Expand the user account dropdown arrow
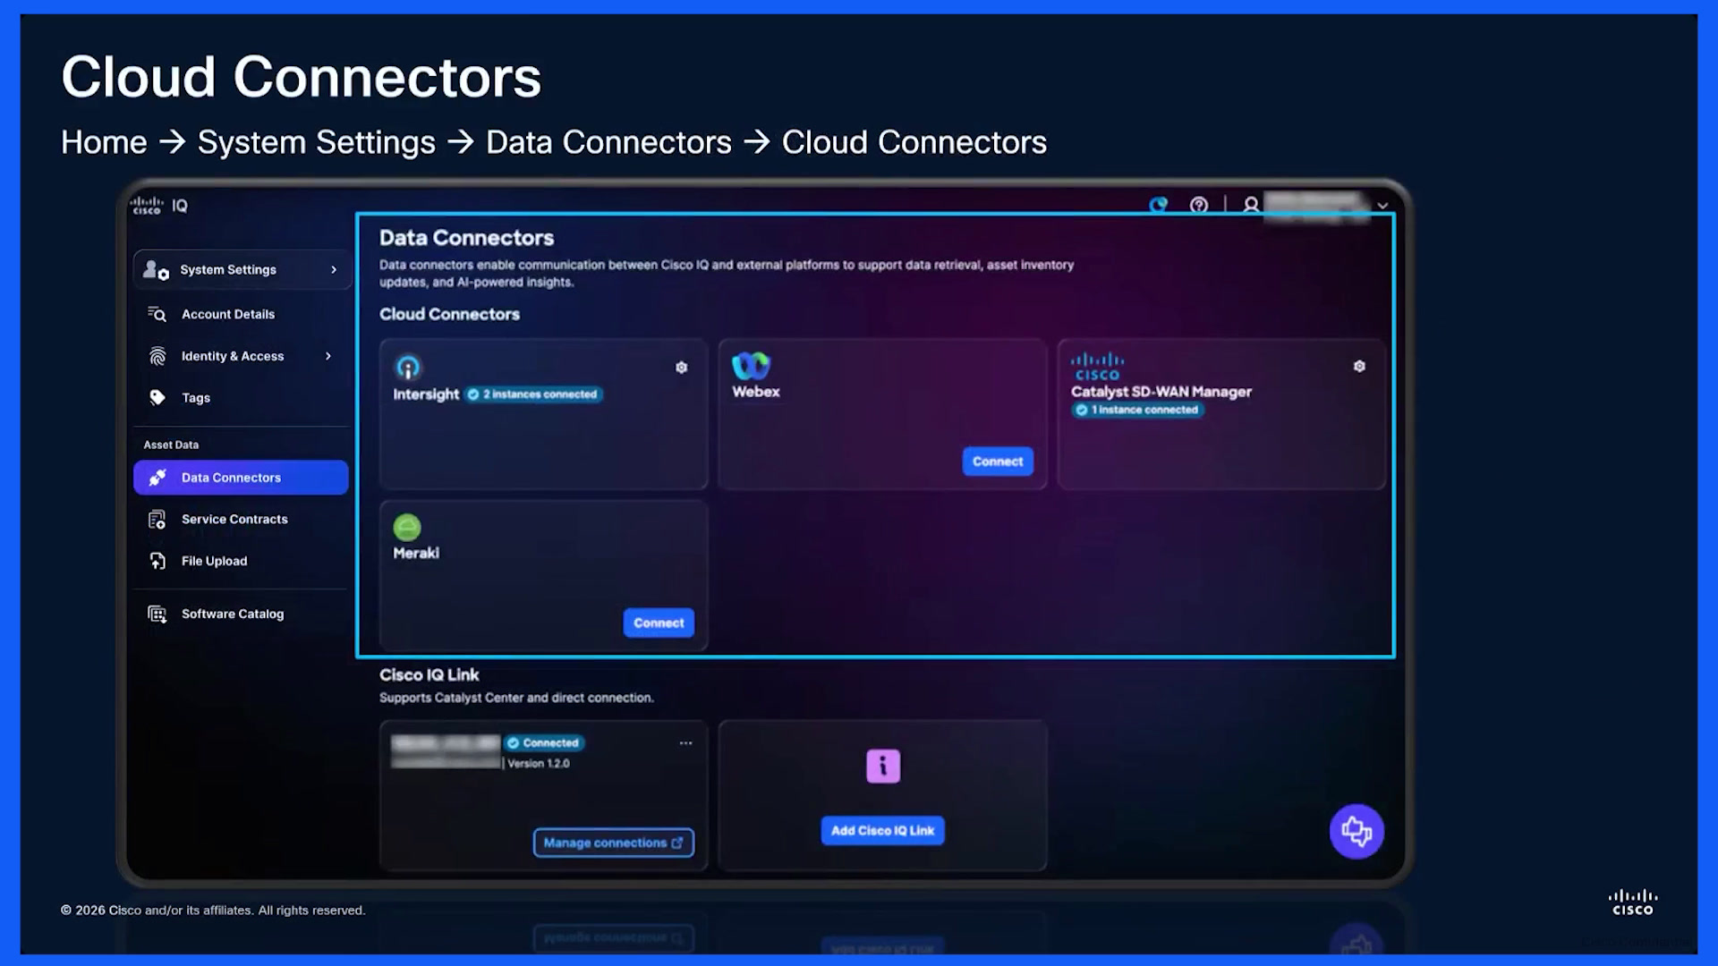Image resolution: width=1718 pixels, height=966 pixels. 1382,206
